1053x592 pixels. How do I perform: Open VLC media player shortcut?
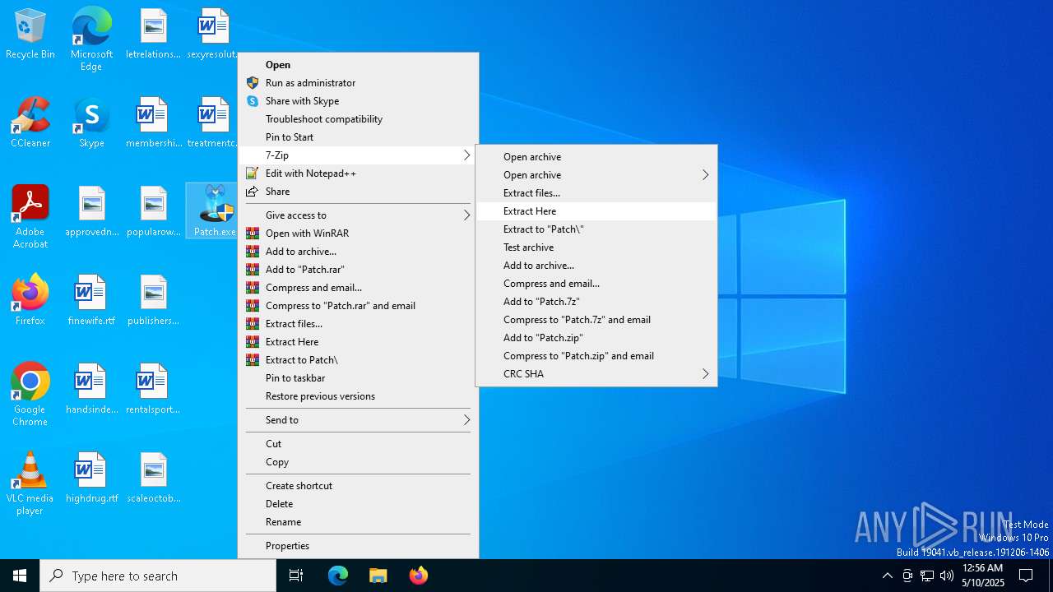click(x=30, y=483)
